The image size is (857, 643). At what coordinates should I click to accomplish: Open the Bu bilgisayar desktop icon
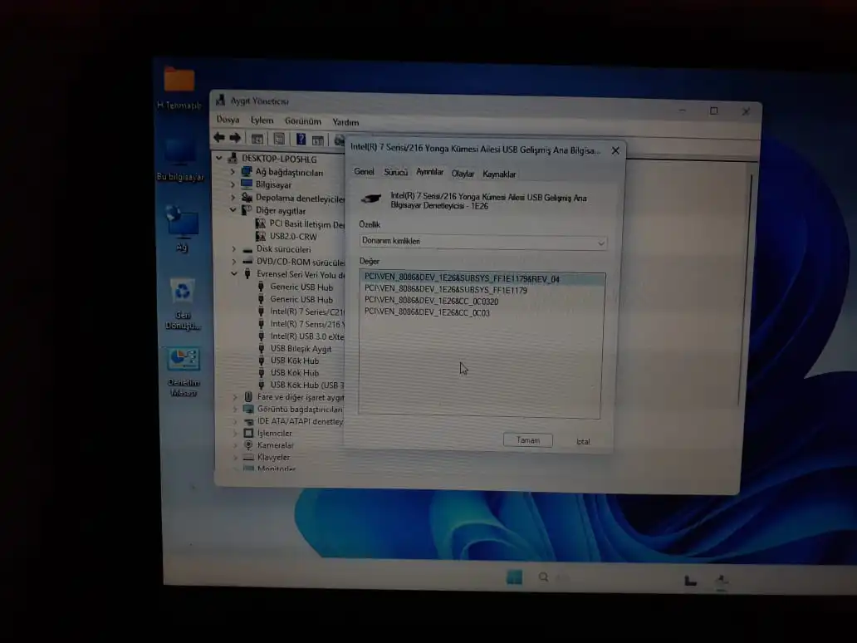pyautogui.click(x=180, y=160)
